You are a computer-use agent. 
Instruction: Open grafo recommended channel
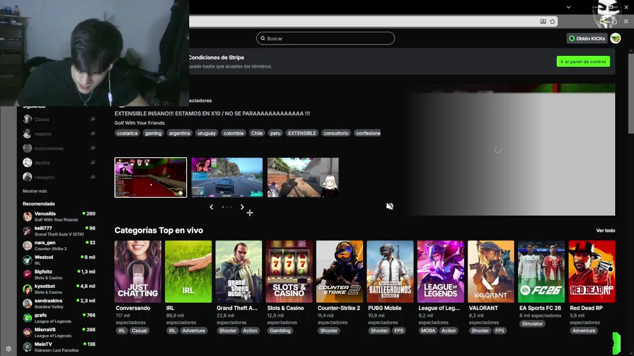[x=59, y=318]
